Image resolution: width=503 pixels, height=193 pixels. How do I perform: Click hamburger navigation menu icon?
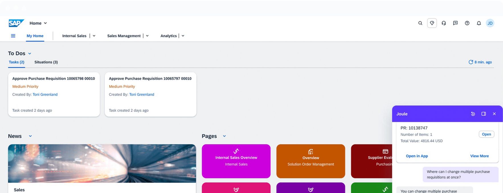[x=13, y=36]
